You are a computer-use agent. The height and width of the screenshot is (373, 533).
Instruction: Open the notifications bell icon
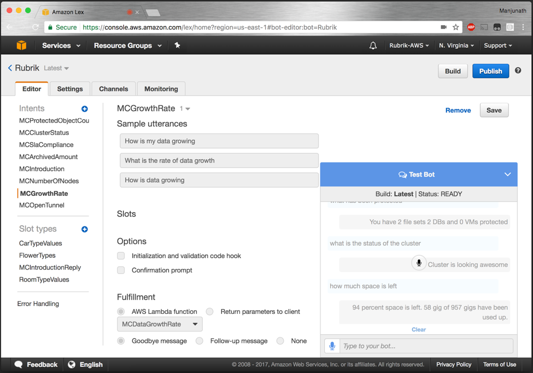tap(373, 45)
